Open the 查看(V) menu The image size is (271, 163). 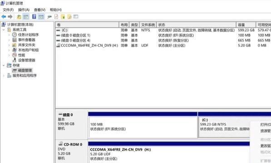[39, 10]
